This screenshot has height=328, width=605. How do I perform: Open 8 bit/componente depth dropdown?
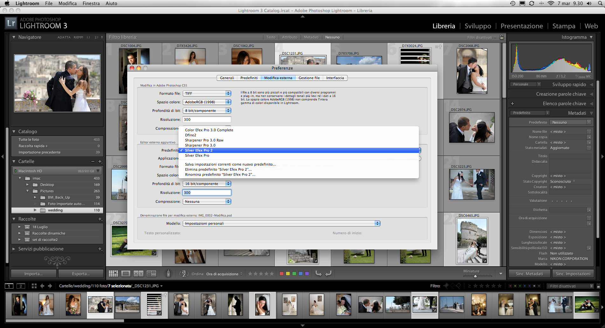(x=207, y=111)
